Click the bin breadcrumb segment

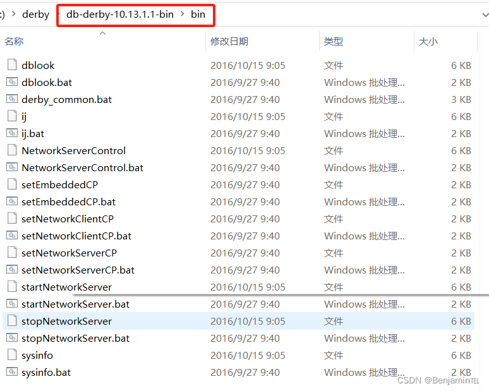click(198, 15)
